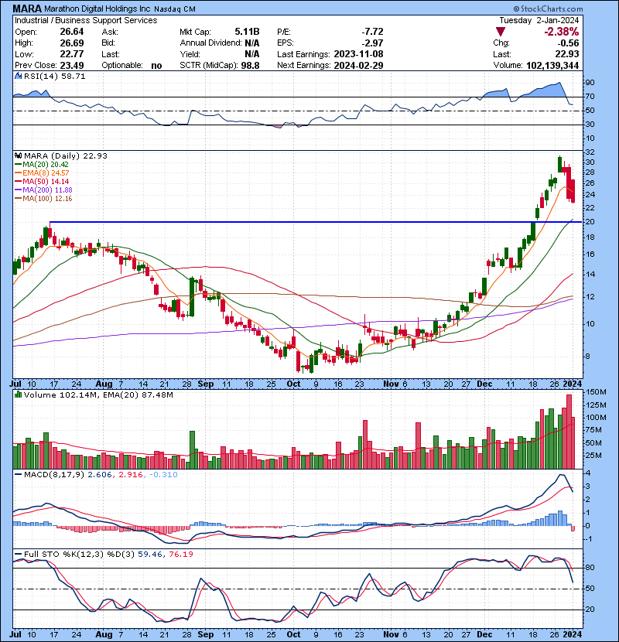Click the 32 price label on price axis
This screenshot has width=619, height=642.
click(x=590, y=152)
